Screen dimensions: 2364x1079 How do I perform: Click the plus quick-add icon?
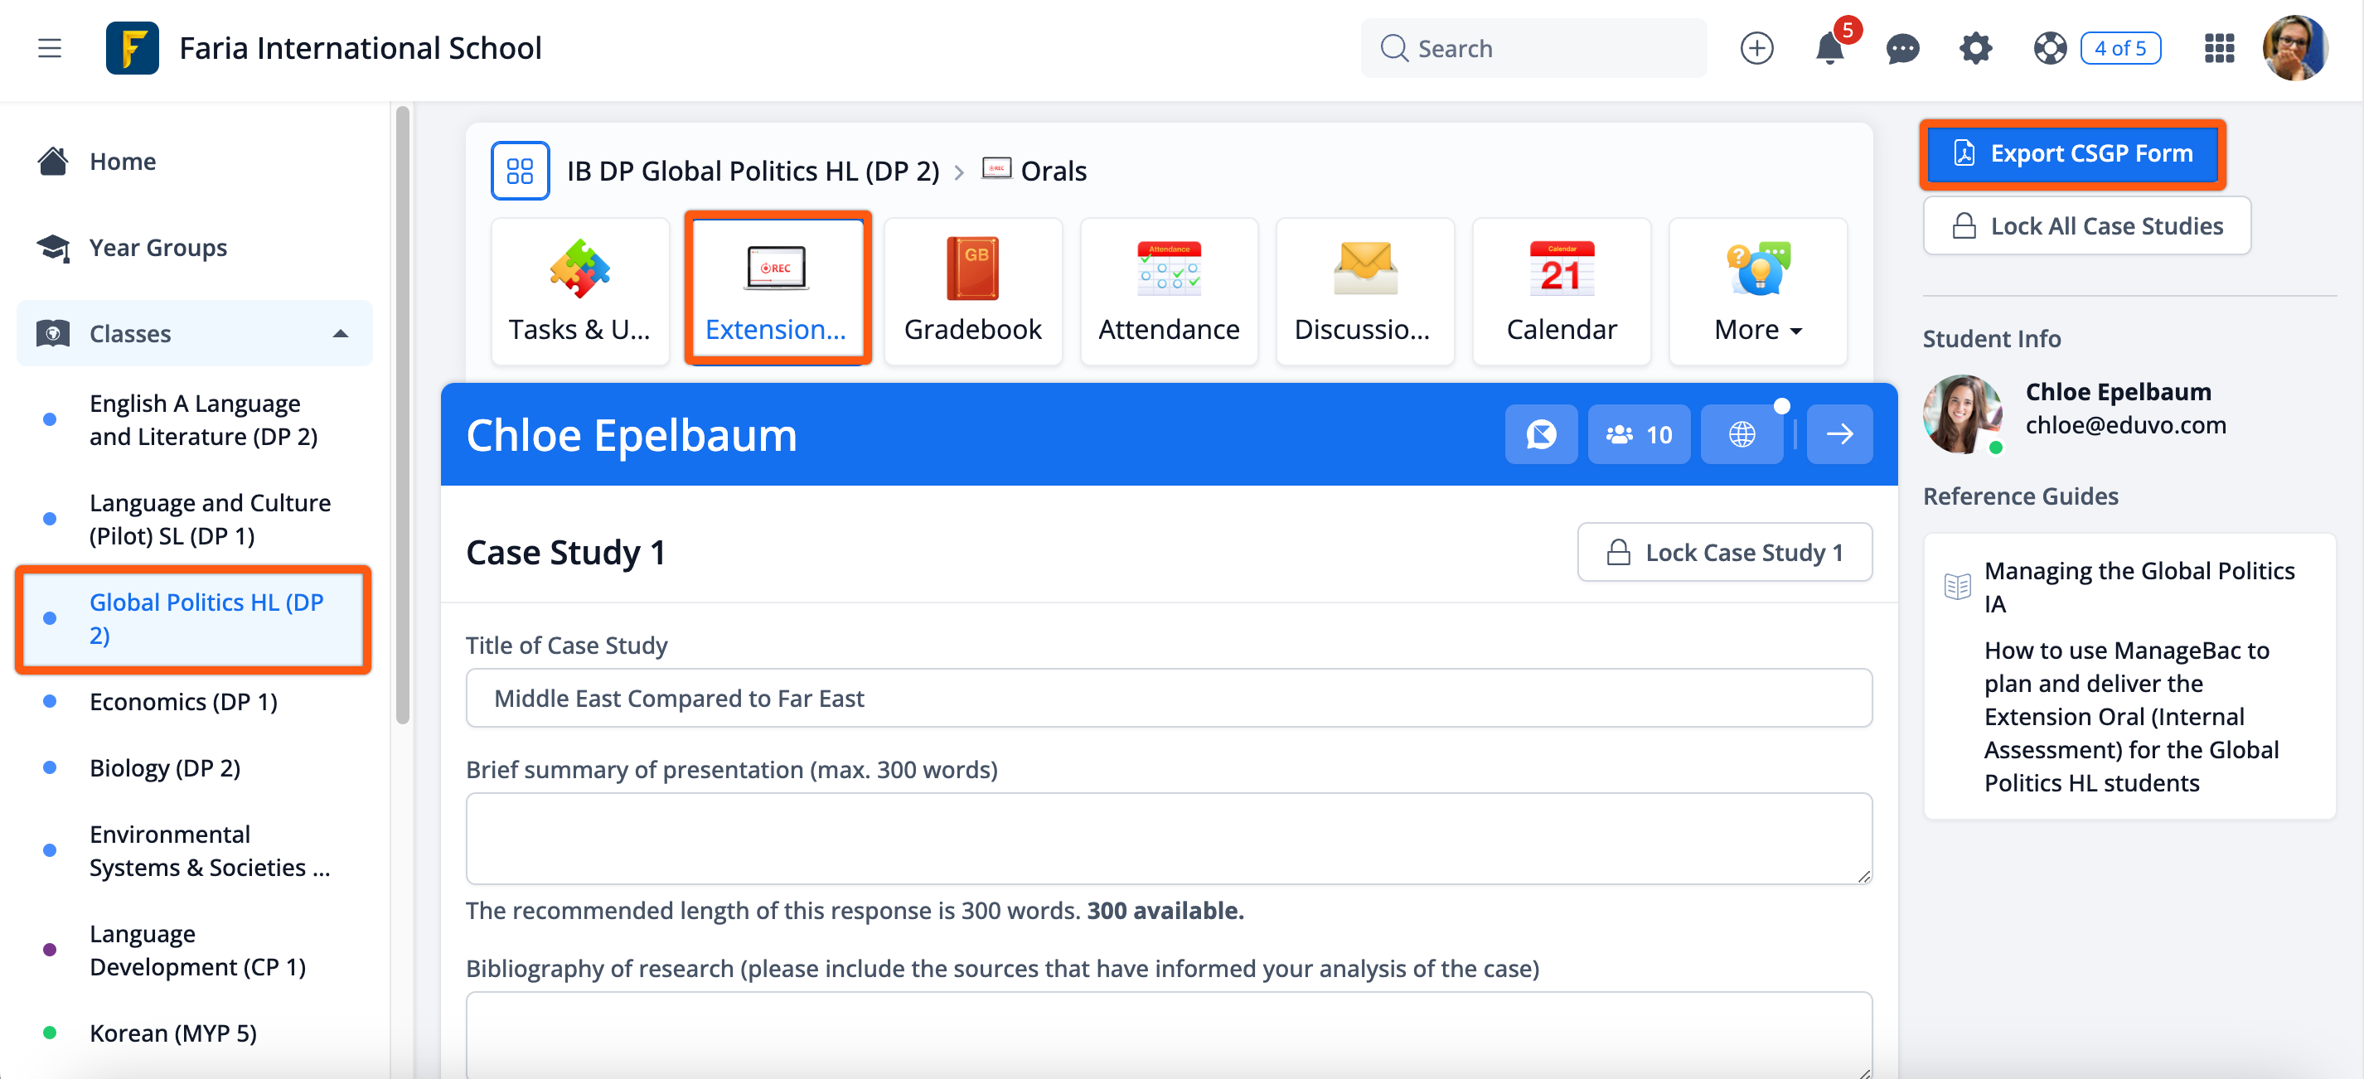tap(1756, 48)
